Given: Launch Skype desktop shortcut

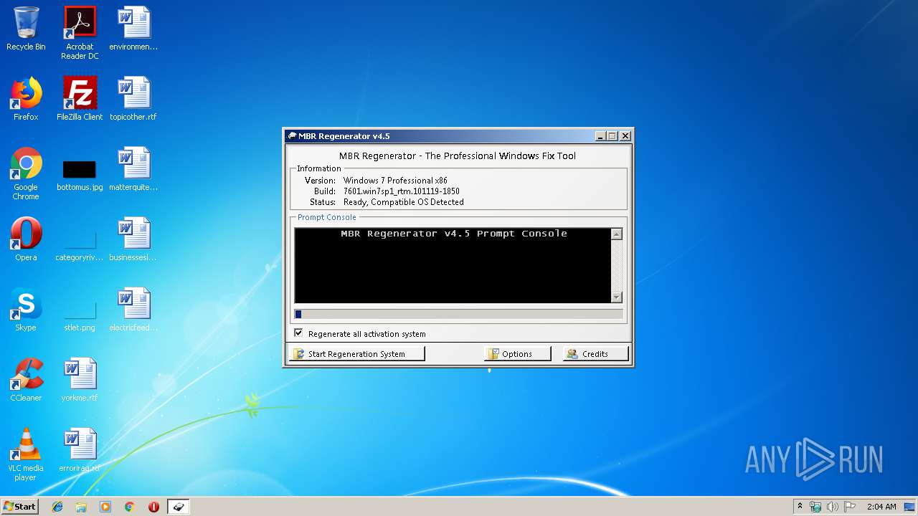Looking at the screenshot, I should pyautogui.click(x=26, y=310).
